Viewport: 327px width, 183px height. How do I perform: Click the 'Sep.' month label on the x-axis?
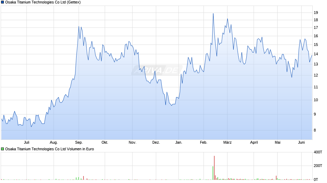click(79, 142)
